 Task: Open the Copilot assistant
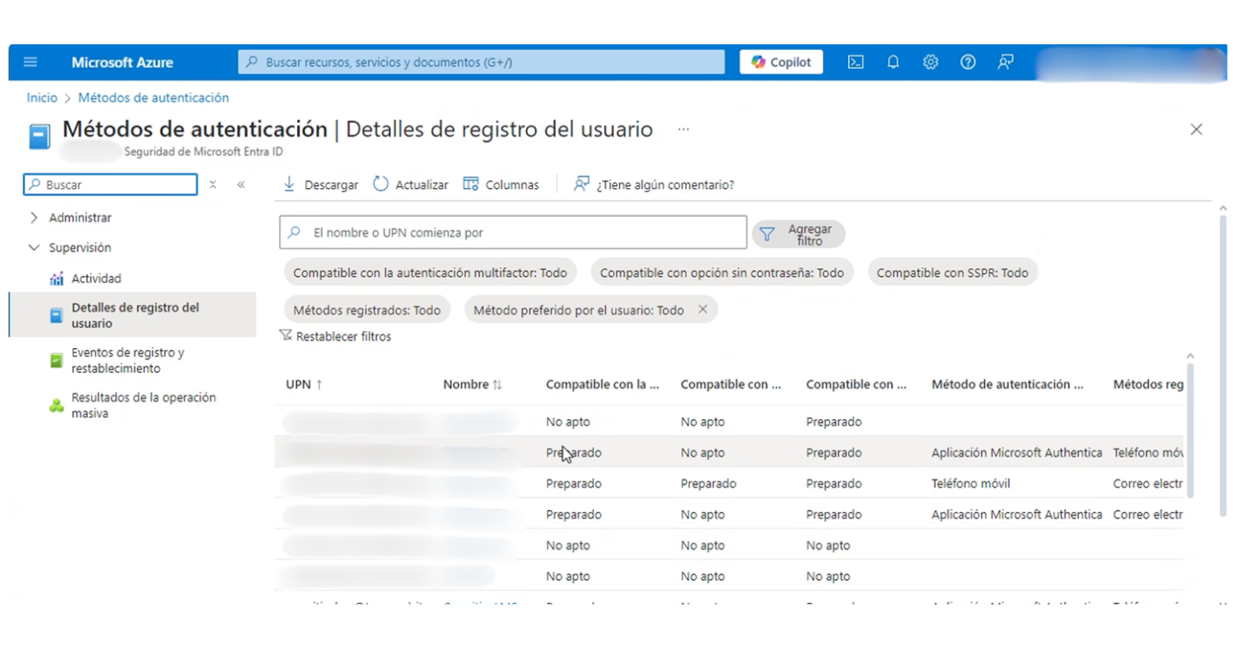coord(779,62)
